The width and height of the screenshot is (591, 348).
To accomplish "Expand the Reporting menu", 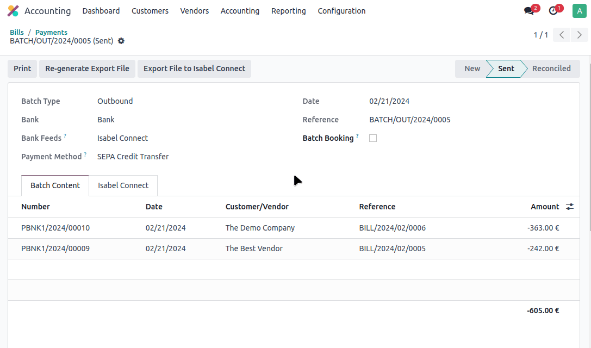I will pos(288,11).
